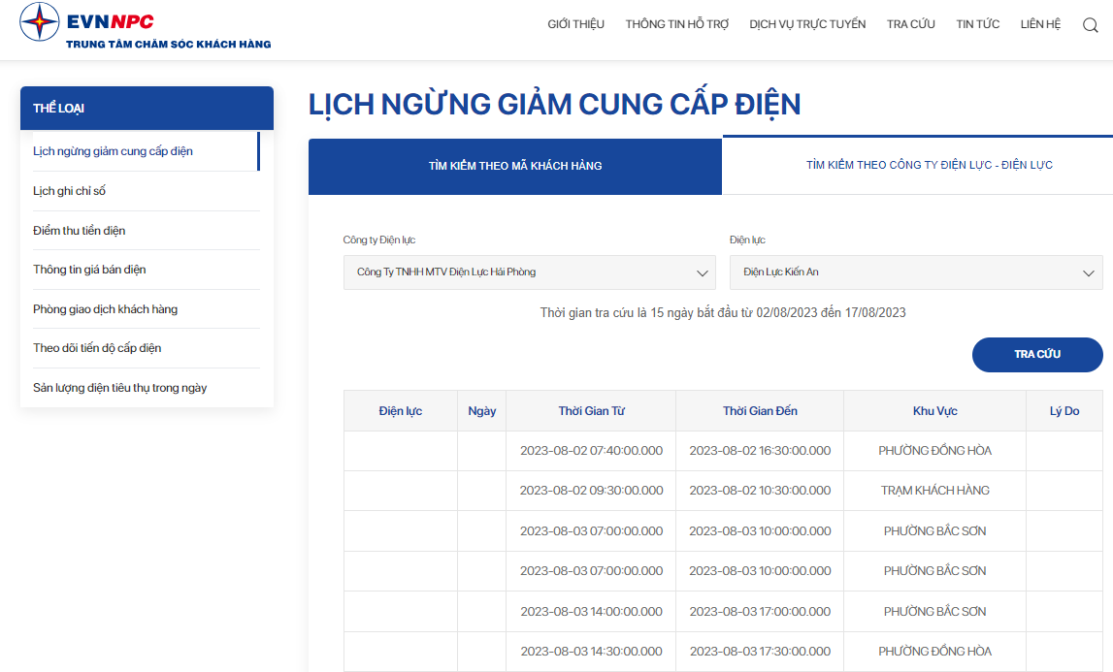The height and width of the screenshot is (672, 1113).
Task: Select Thông tin giá bán điện link
Action: pyautogui.click(x=89, y=270)
